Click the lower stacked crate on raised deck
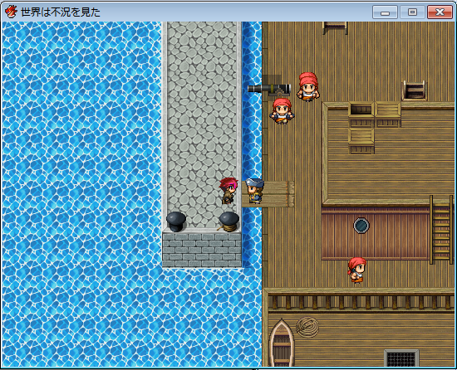The width and height of the screenshot is (457, 370). 361,141
